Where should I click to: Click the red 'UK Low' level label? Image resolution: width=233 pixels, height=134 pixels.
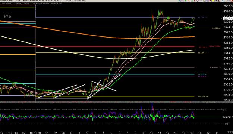[214, 46]
